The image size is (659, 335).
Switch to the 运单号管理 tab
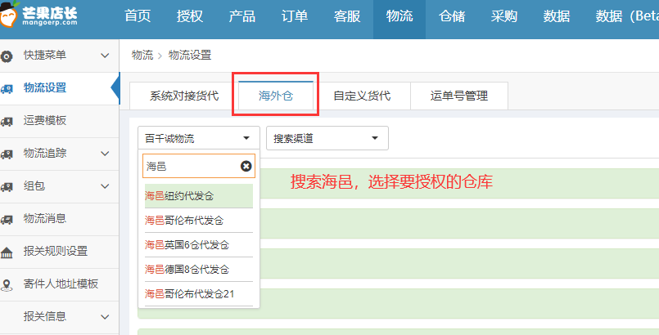coord(459,96)
